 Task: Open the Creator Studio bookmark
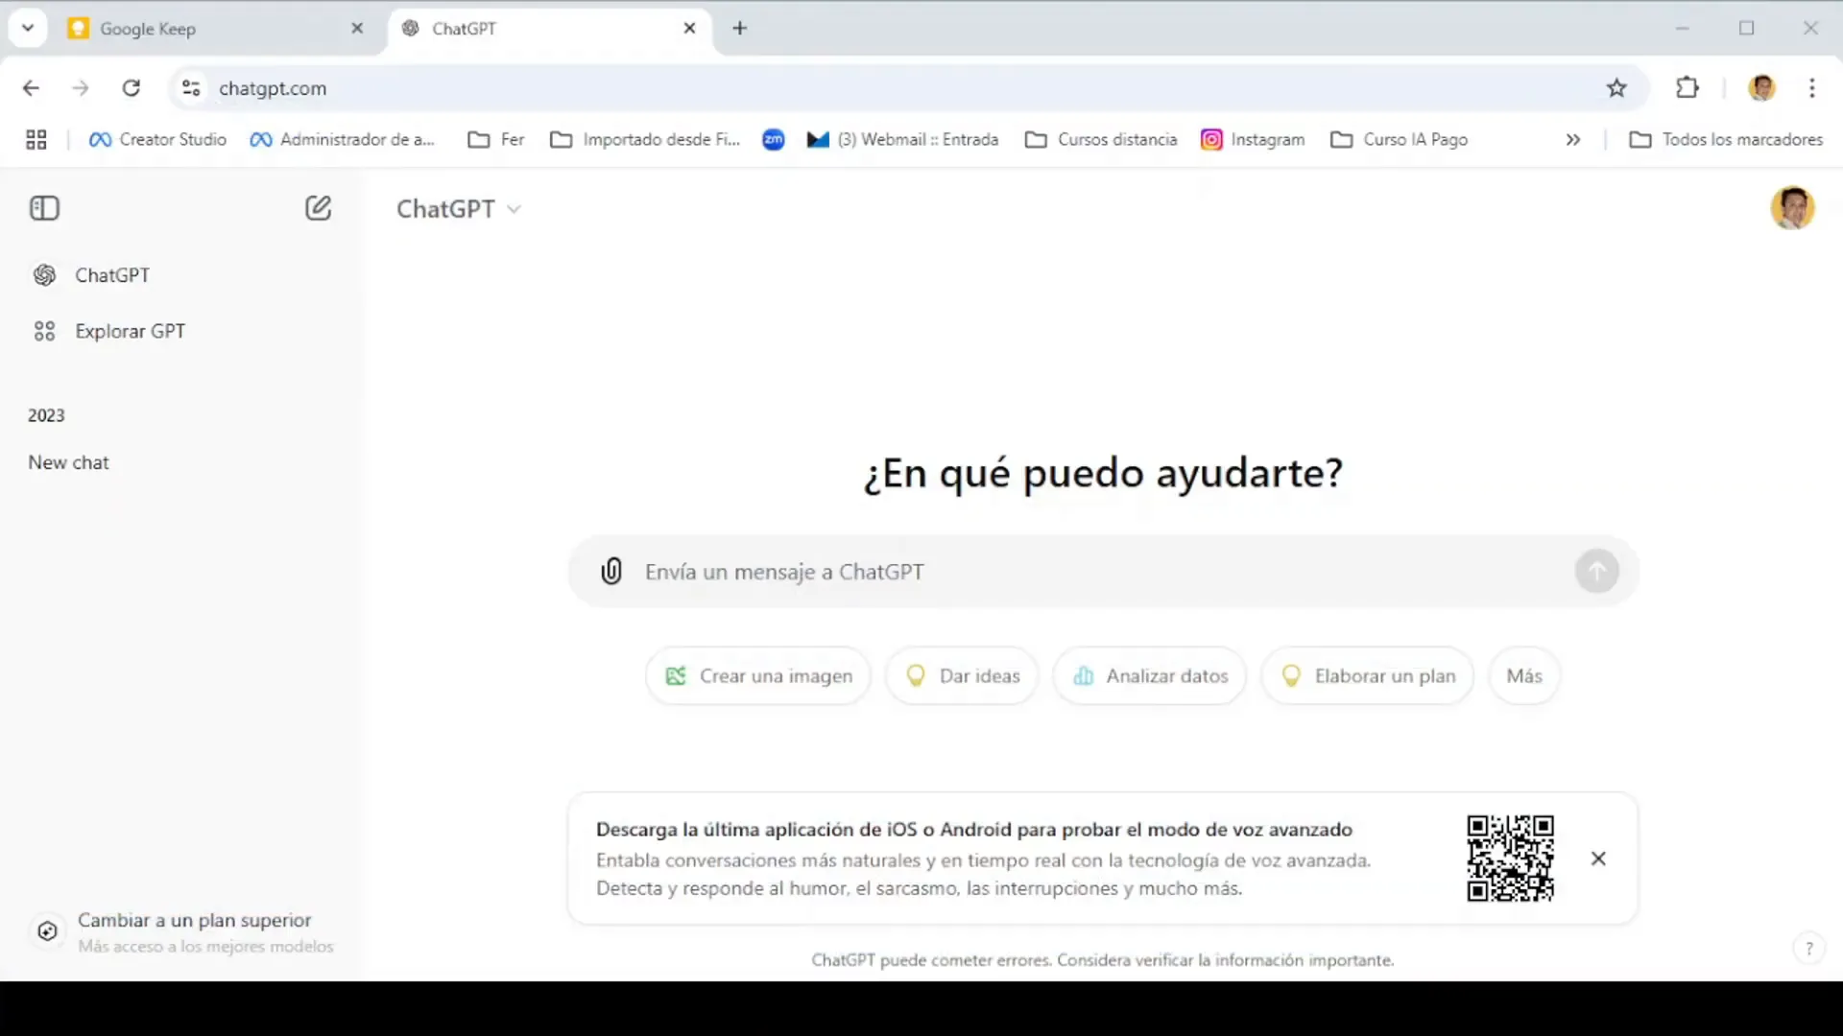(157, 140)
